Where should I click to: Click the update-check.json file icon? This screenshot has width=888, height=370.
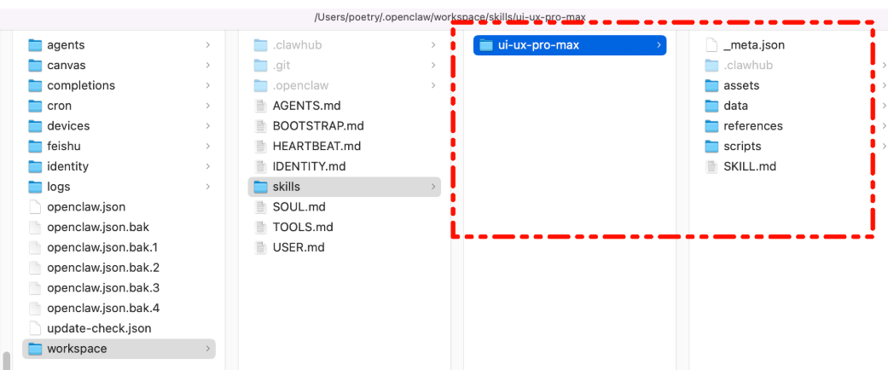point(35,328)
